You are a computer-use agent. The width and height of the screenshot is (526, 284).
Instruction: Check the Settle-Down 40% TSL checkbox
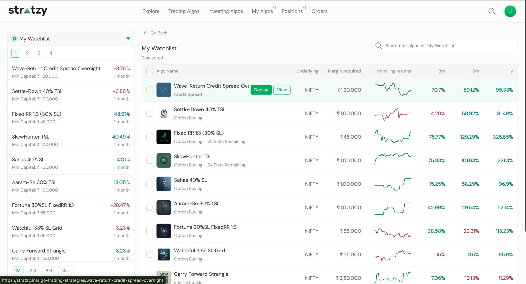point(150,113)
